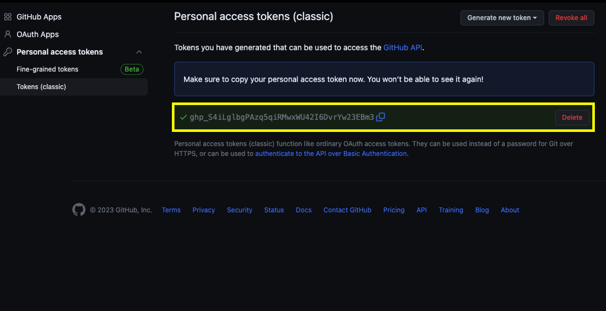Delete the generated ghp token
606x311 pixels.
click(x=572, y=118)
